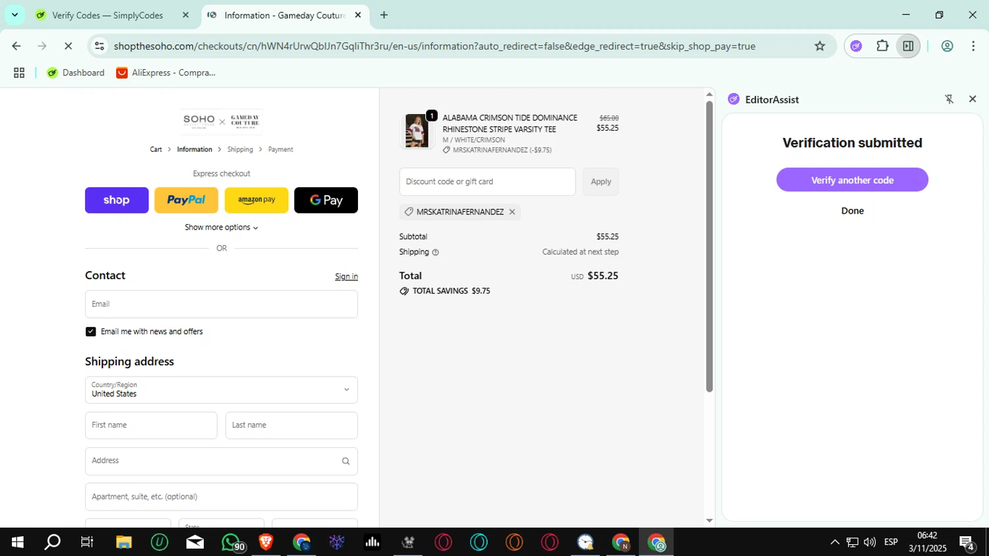This screenshot has height=556, width=989.
Task: Bookmark this page with star icon
Action: point(820,46)
